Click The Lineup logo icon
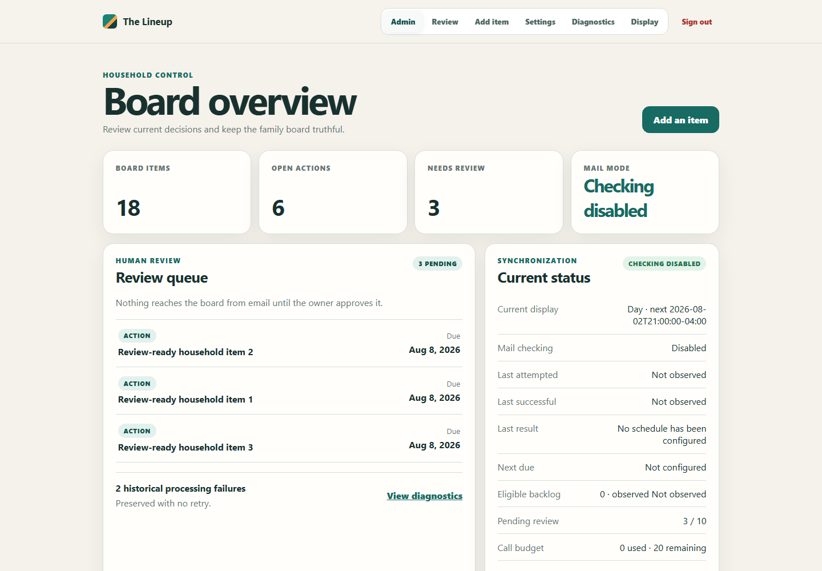This screenshot has width=822, height=571. point(110,22)
